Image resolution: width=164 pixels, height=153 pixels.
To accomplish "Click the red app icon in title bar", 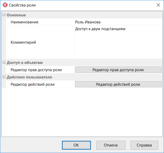I will [x=5, y=5].
